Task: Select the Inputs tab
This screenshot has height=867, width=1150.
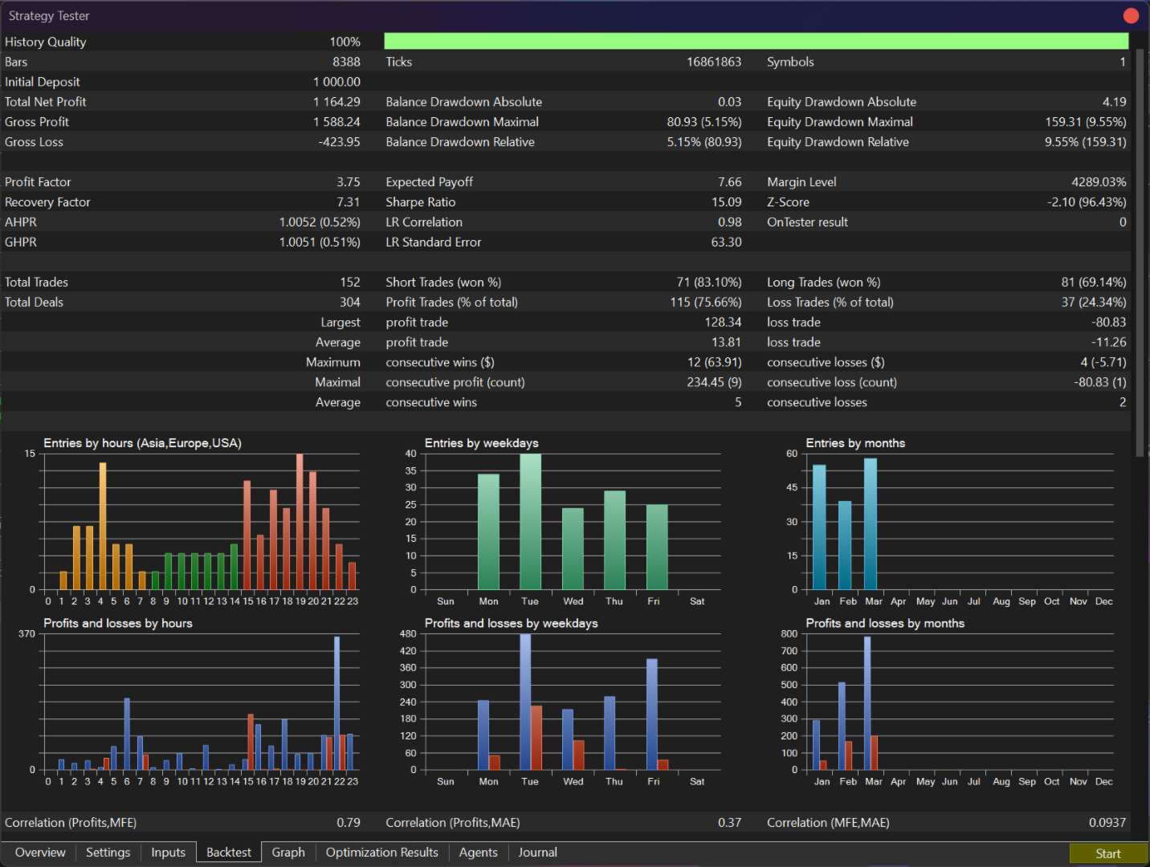Action: [168, 853]
